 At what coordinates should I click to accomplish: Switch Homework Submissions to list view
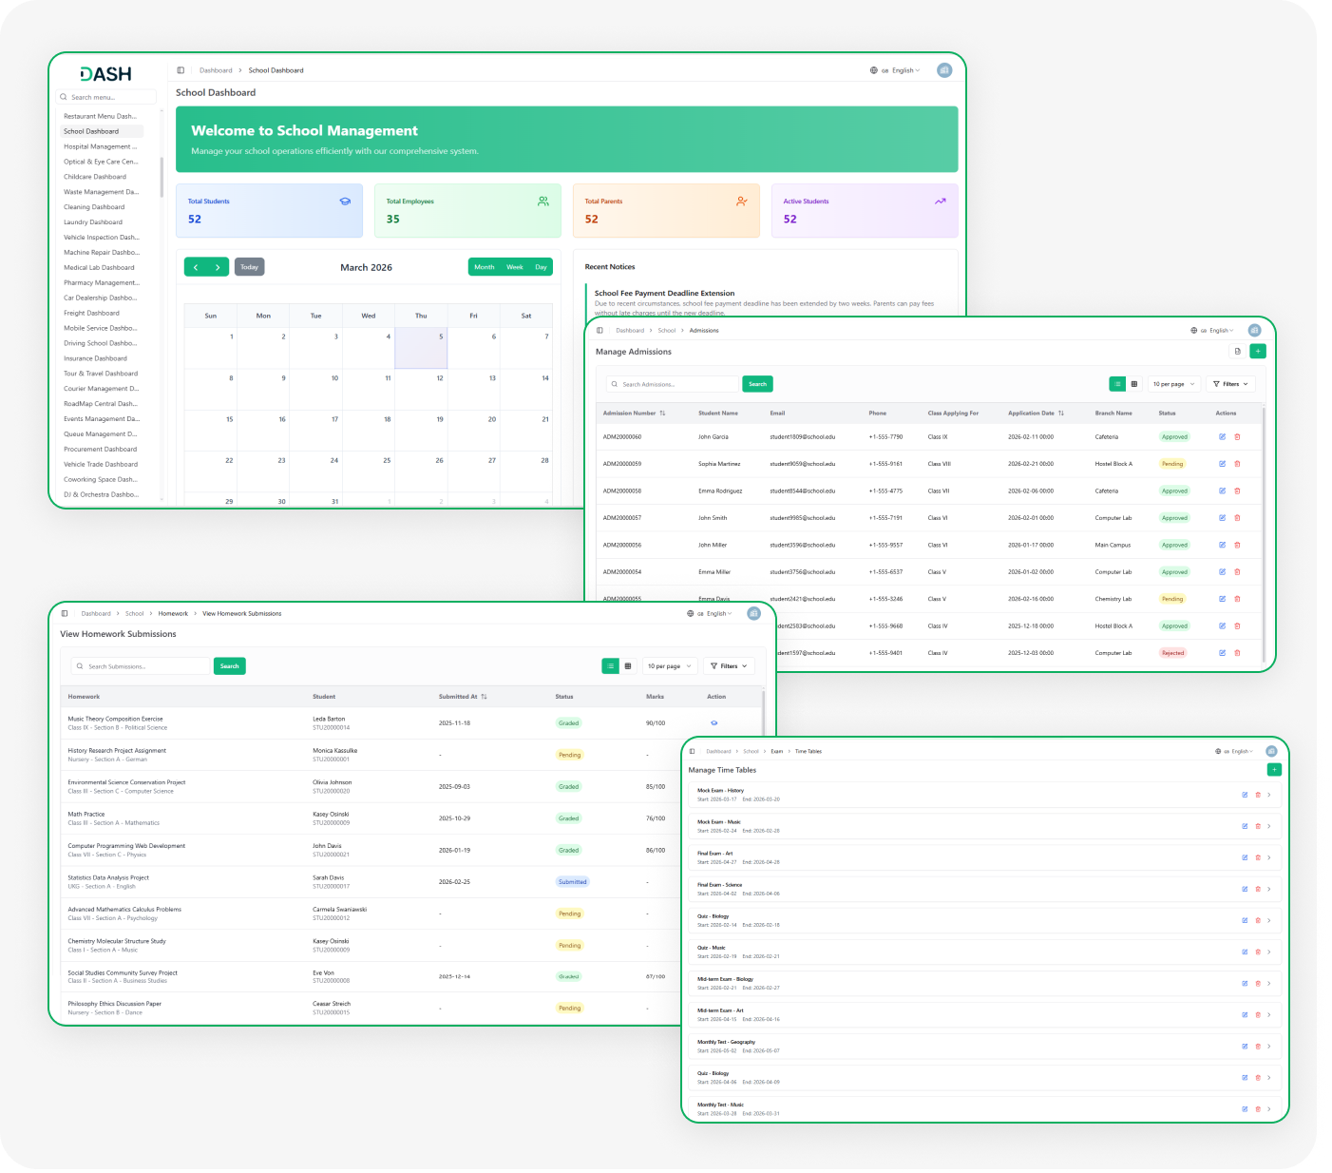pyautogui.click(x=611, y=666)
